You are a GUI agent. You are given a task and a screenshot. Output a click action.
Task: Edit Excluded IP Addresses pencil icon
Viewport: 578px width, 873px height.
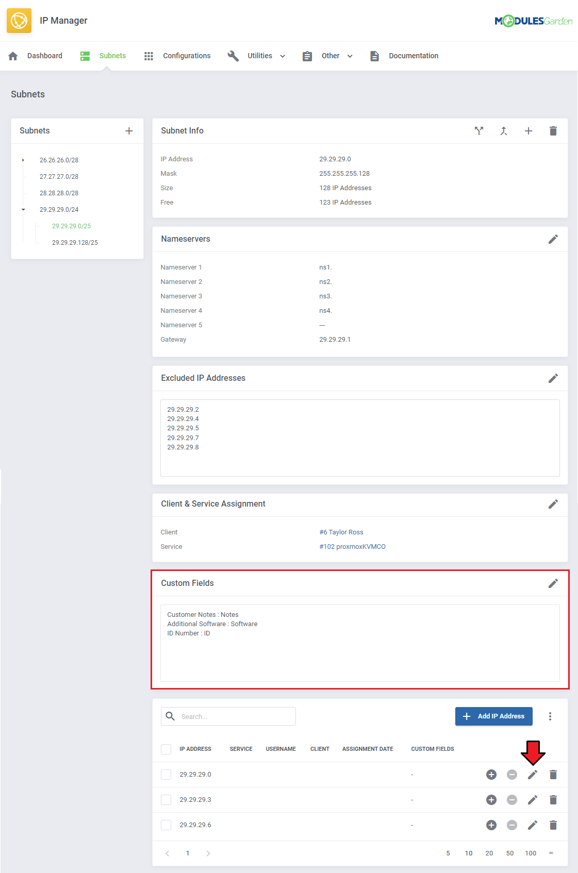pos(553,378)
